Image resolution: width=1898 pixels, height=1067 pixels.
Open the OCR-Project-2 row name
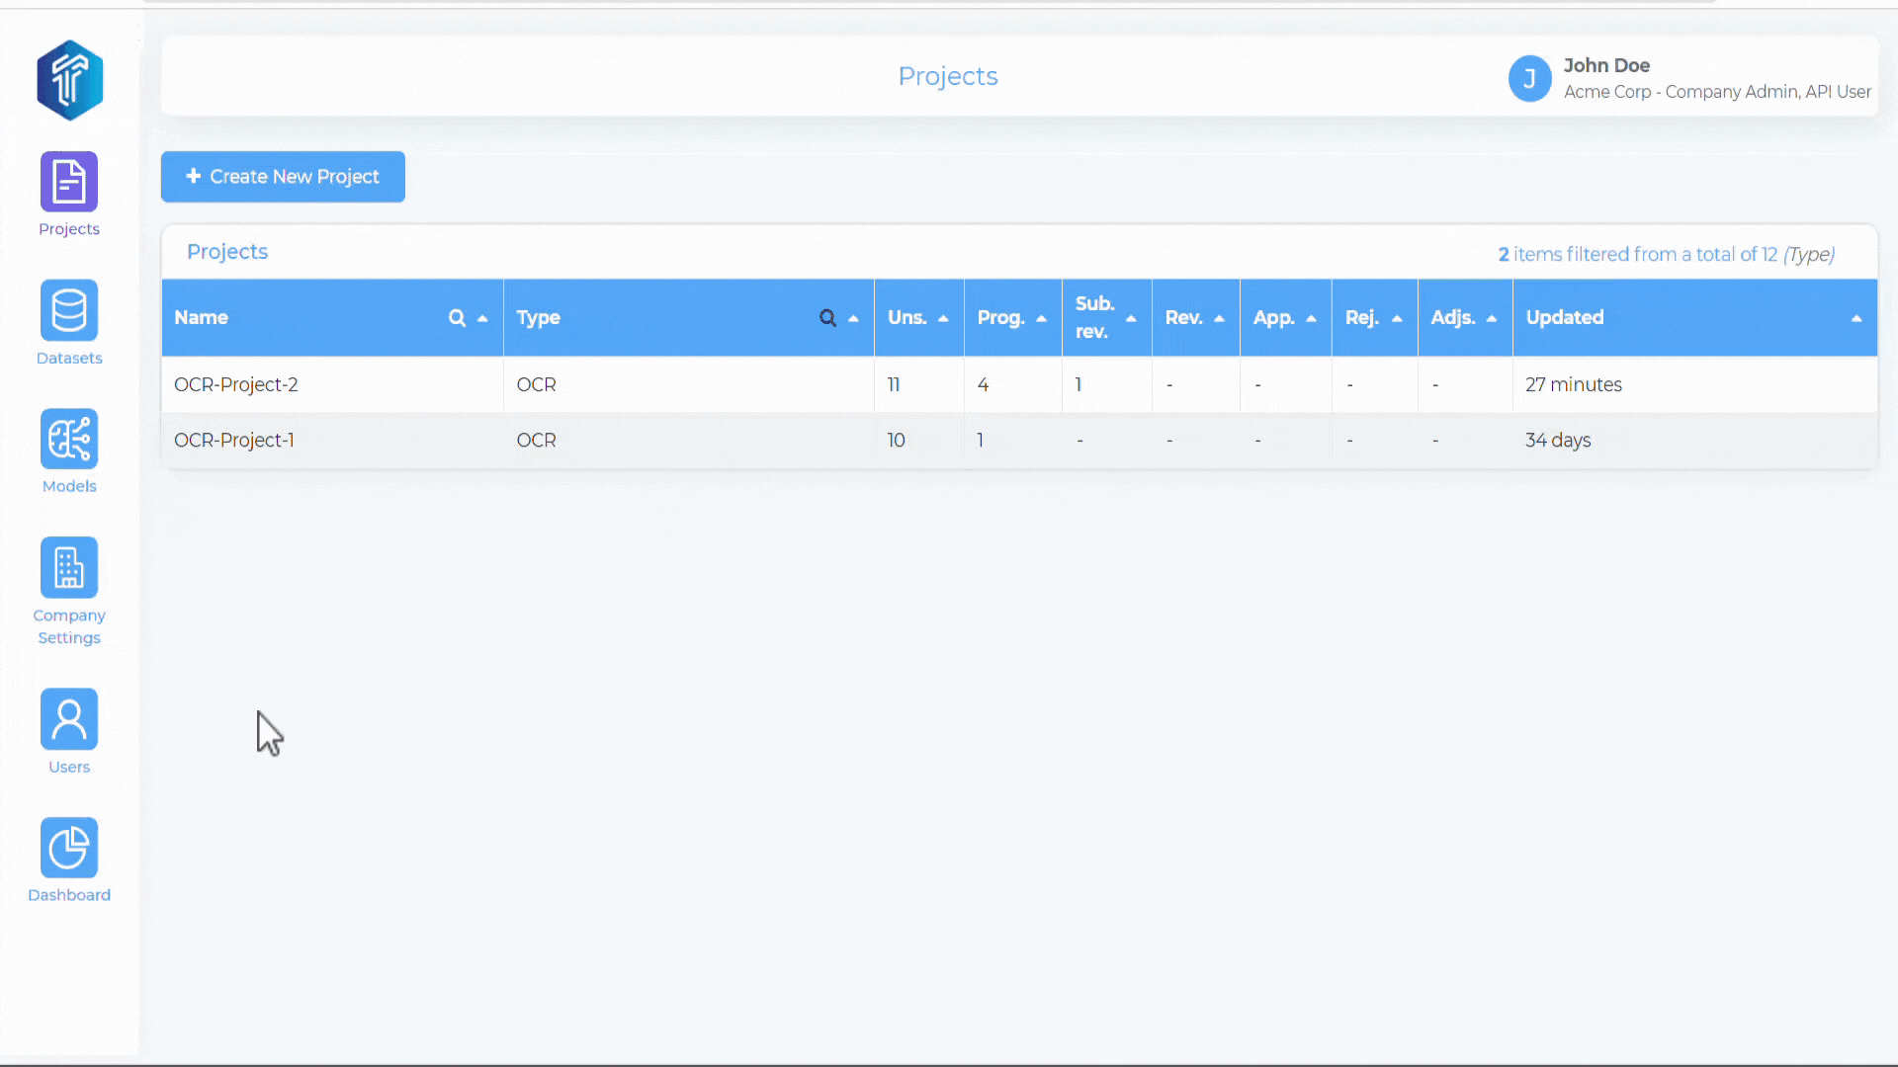point(235,384)
